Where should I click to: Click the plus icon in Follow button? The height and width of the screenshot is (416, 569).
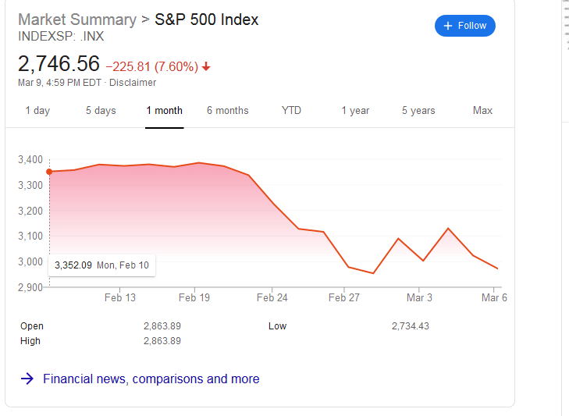point(448,26)
